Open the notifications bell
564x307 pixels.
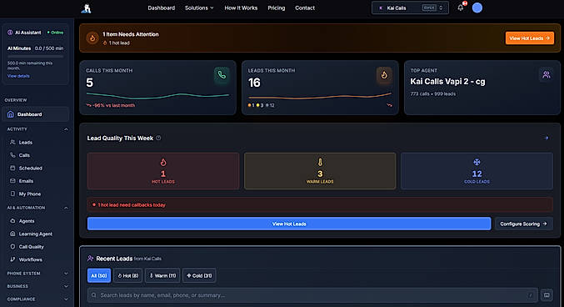coord(461,8)
